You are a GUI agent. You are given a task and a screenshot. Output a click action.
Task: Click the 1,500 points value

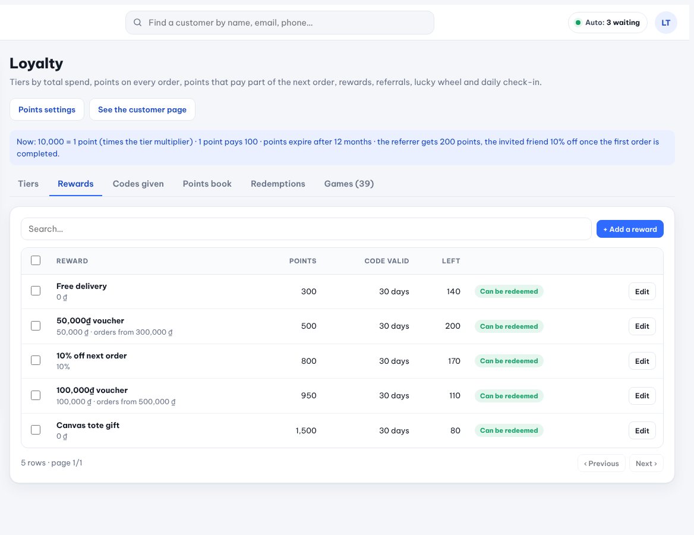(x=306, y=430)
